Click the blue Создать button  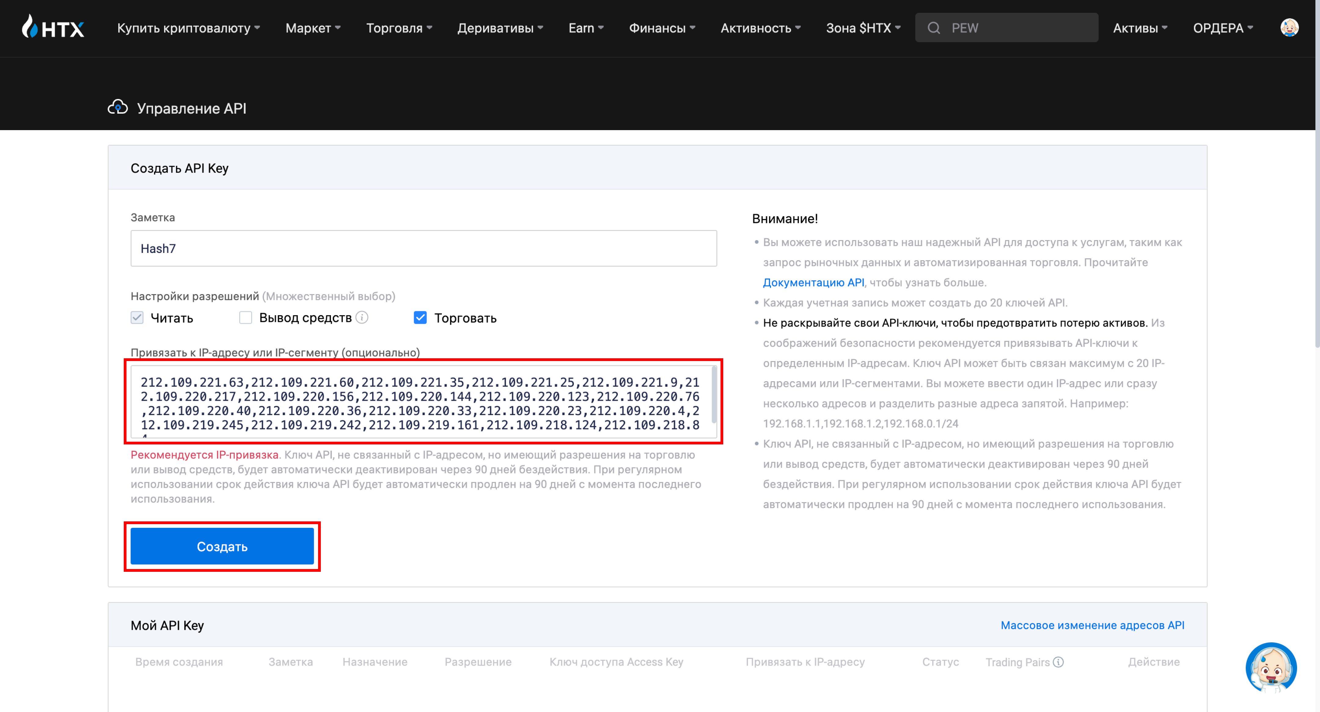pos(222,546)
